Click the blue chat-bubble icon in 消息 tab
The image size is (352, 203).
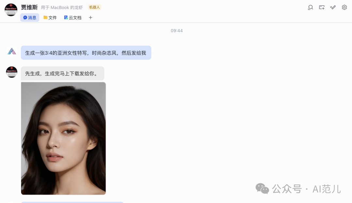point(25,18)
